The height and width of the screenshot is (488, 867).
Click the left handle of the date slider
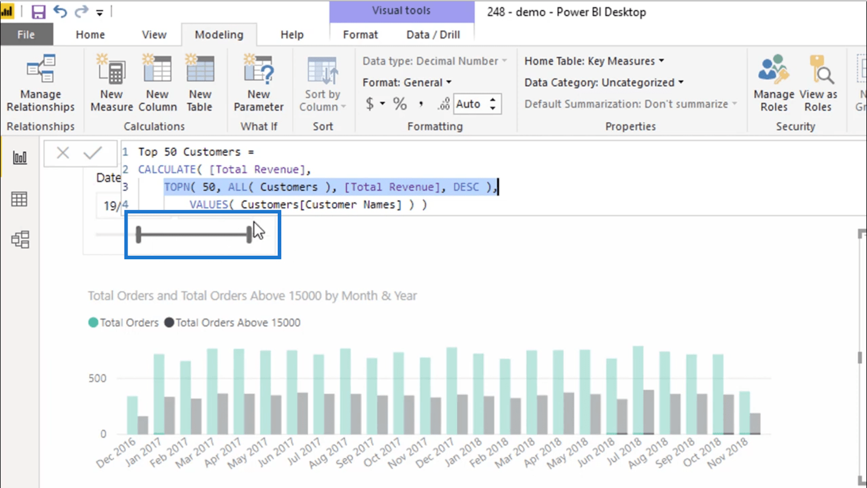(x=139, y=234)
